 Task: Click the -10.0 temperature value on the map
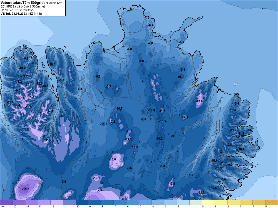(180, 77)
